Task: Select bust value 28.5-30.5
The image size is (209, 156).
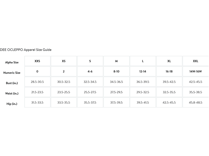Action: (37, 82)
